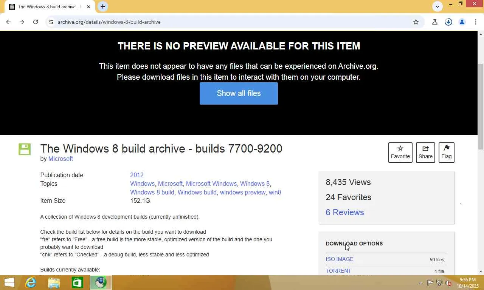This screenshot has width=484, height=290.
Task: Open the Microsoft creator link under the title
Action: (60, 159)
